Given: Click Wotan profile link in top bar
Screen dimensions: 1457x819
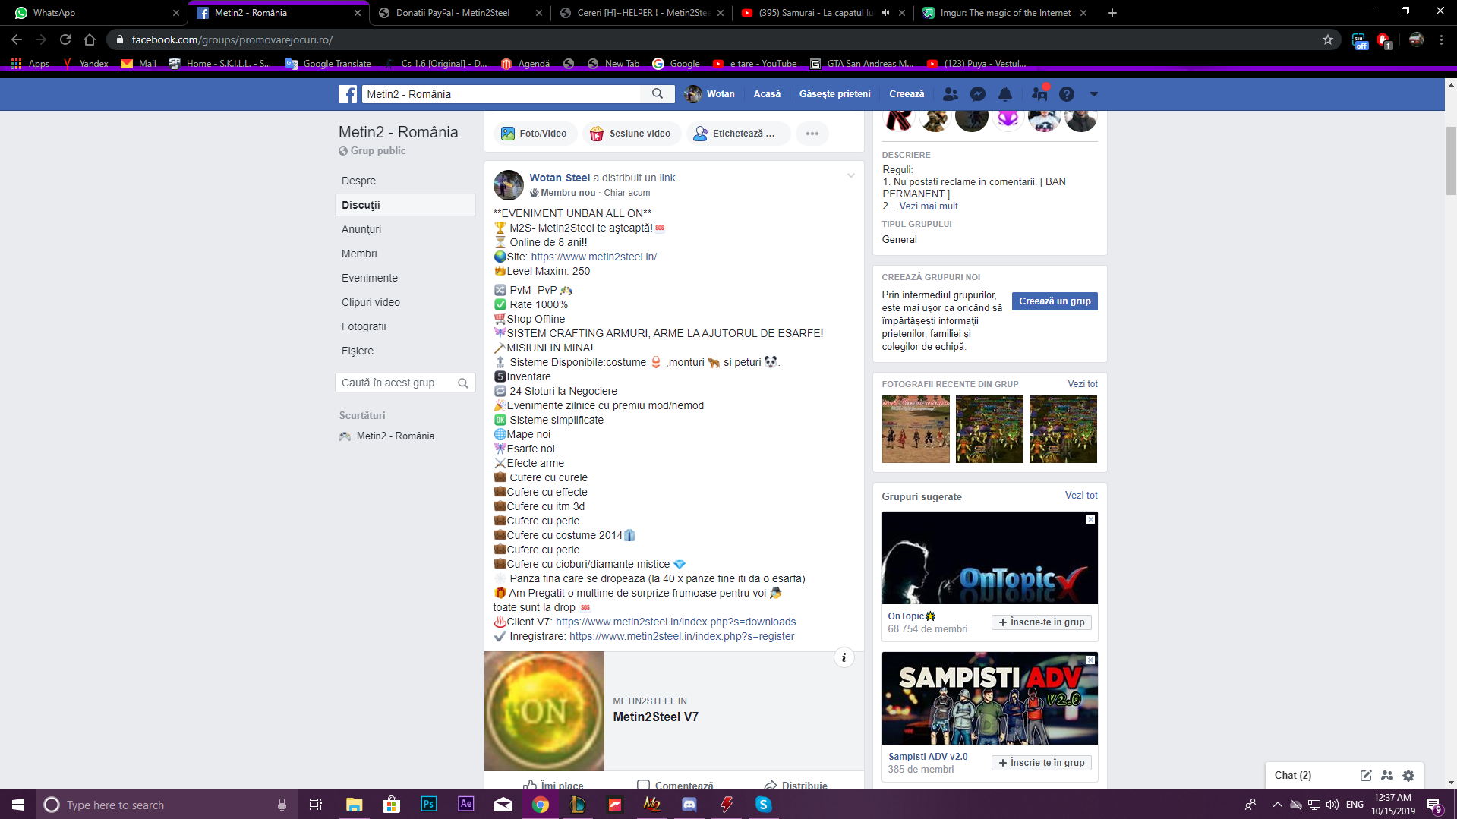Looking at the screenshot, I should pos(710,94).
